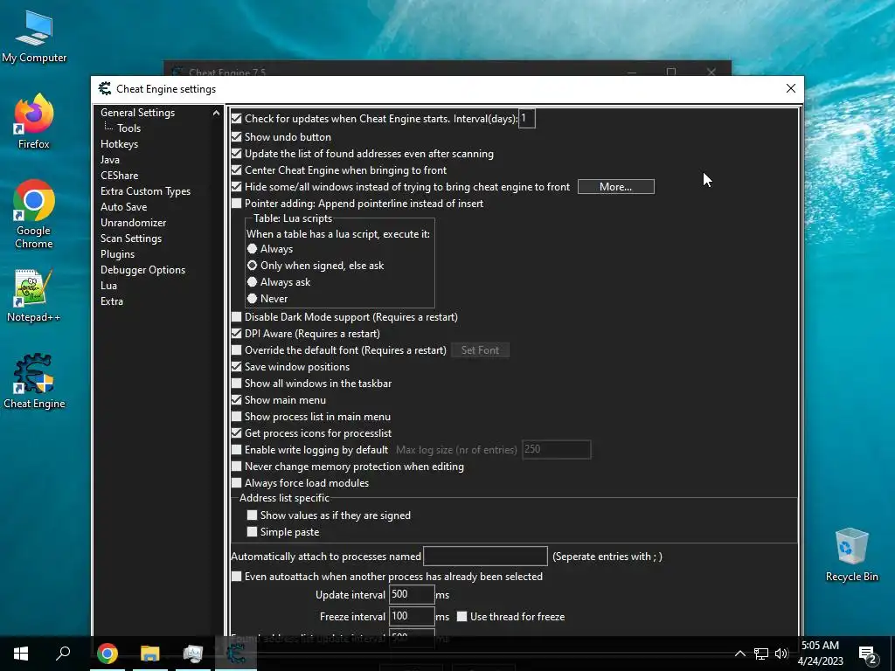Image resolution: width=895 pixels, height=671 pixels.
Task: Click the Set Font button
Action: 480,349
